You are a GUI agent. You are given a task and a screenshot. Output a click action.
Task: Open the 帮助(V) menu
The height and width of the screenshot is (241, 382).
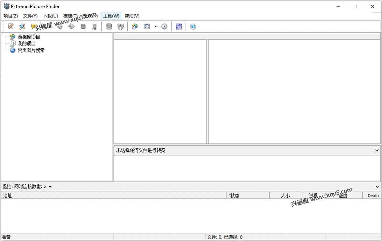pyautogui.click(x=132, y=16)
